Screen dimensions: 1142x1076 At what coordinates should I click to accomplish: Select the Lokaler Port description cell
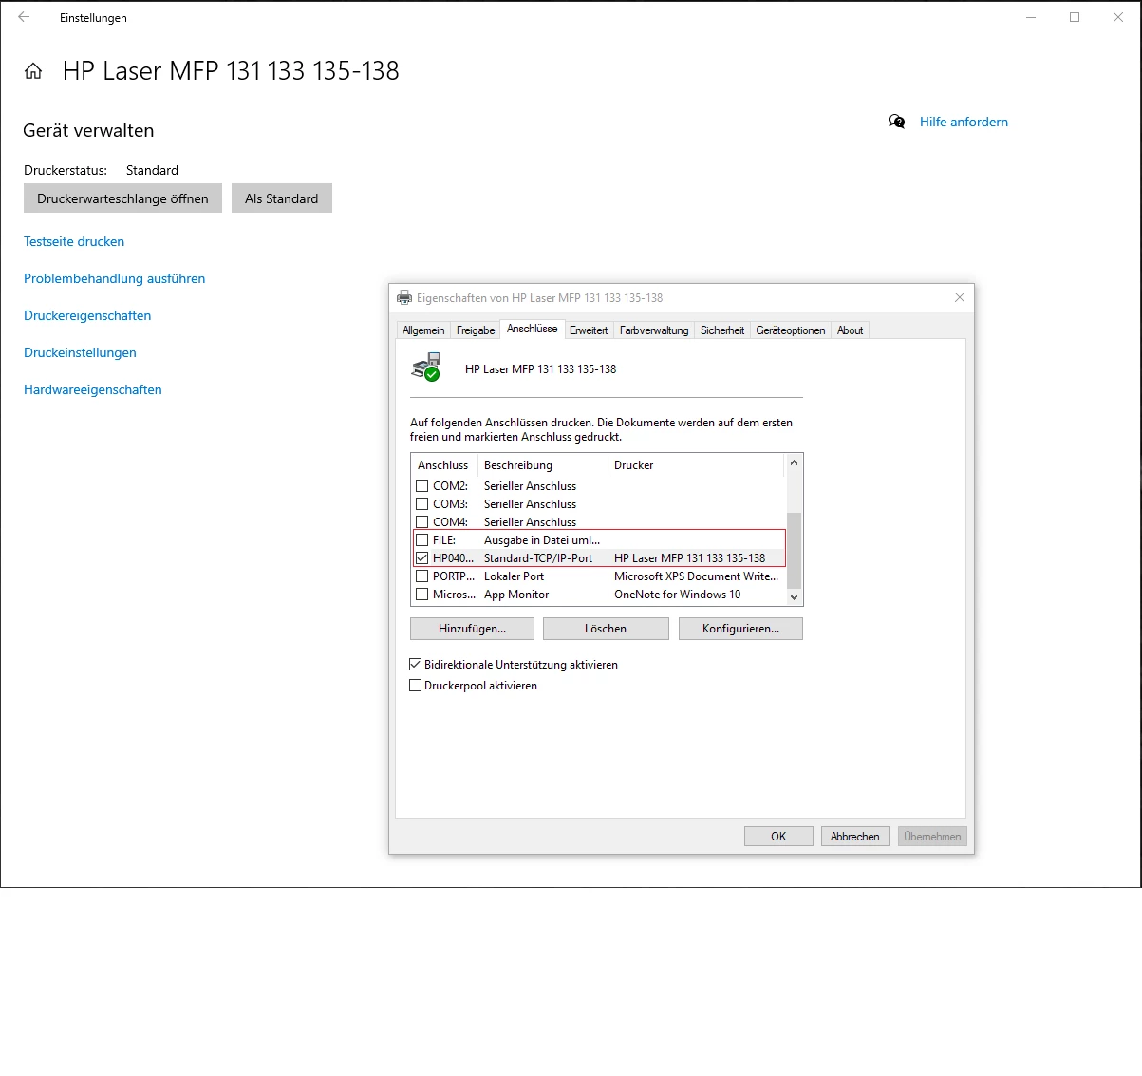(x=515, y=576)
